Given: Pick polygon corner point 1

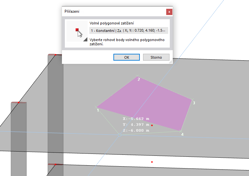Looking at the screenshot, I should click(96, 107).
